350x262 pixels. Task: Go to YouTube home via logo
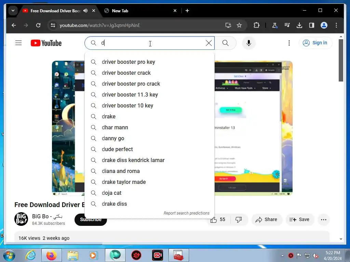click(x=46, y=43)
